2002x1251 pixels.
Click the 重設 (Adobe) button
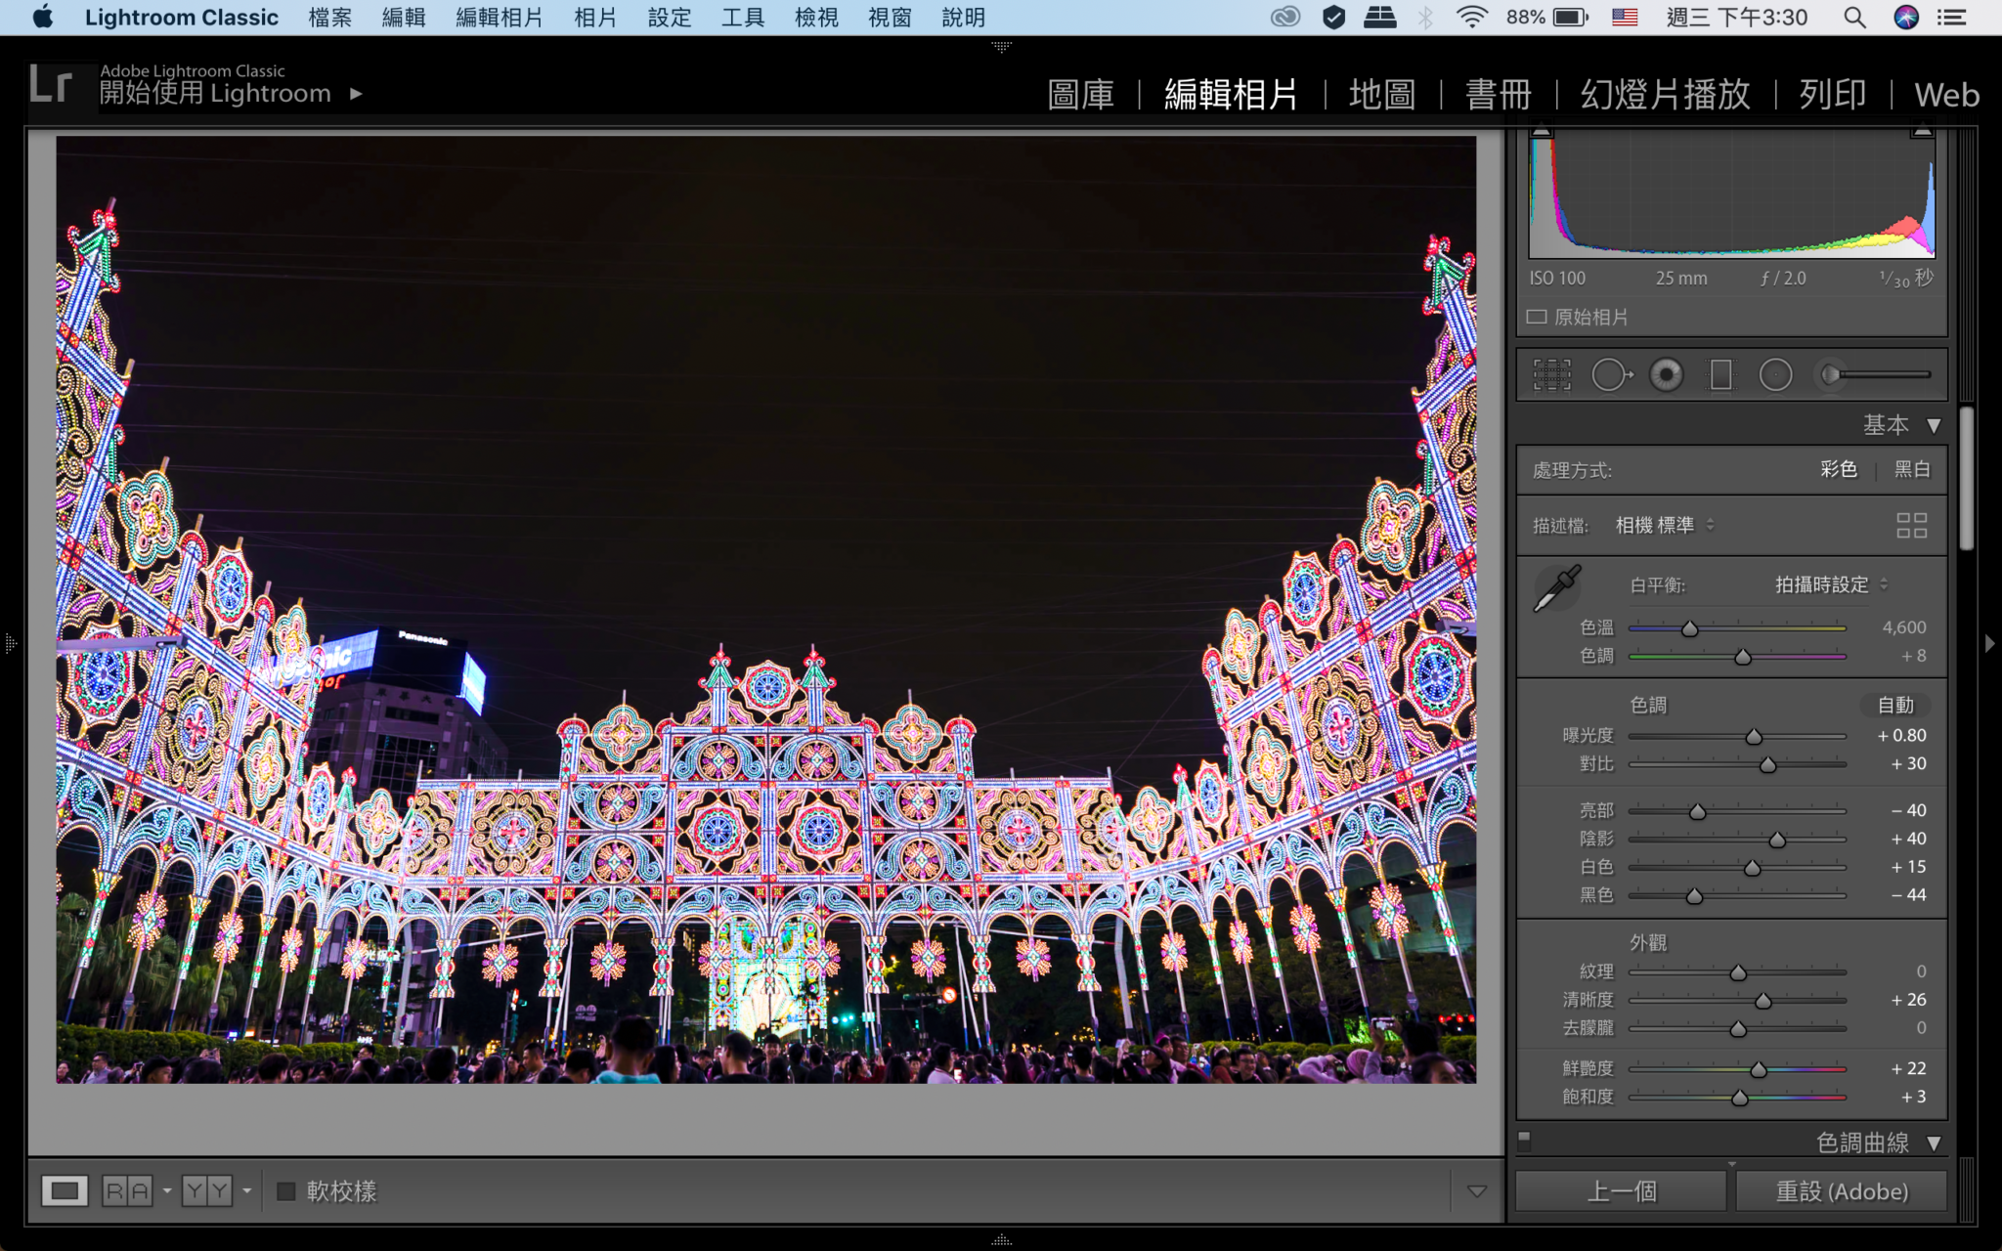1842,1191
